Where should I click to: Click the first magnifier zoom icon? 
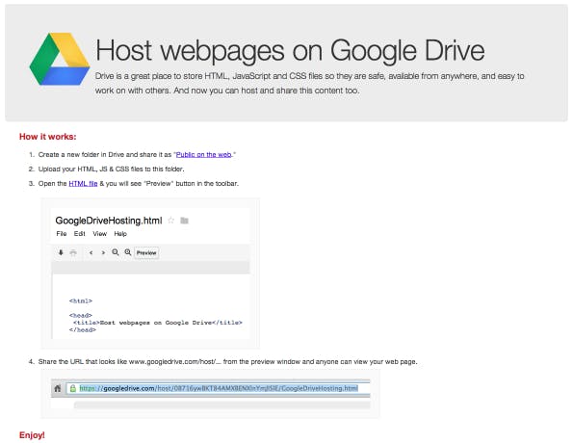[116, 252]
